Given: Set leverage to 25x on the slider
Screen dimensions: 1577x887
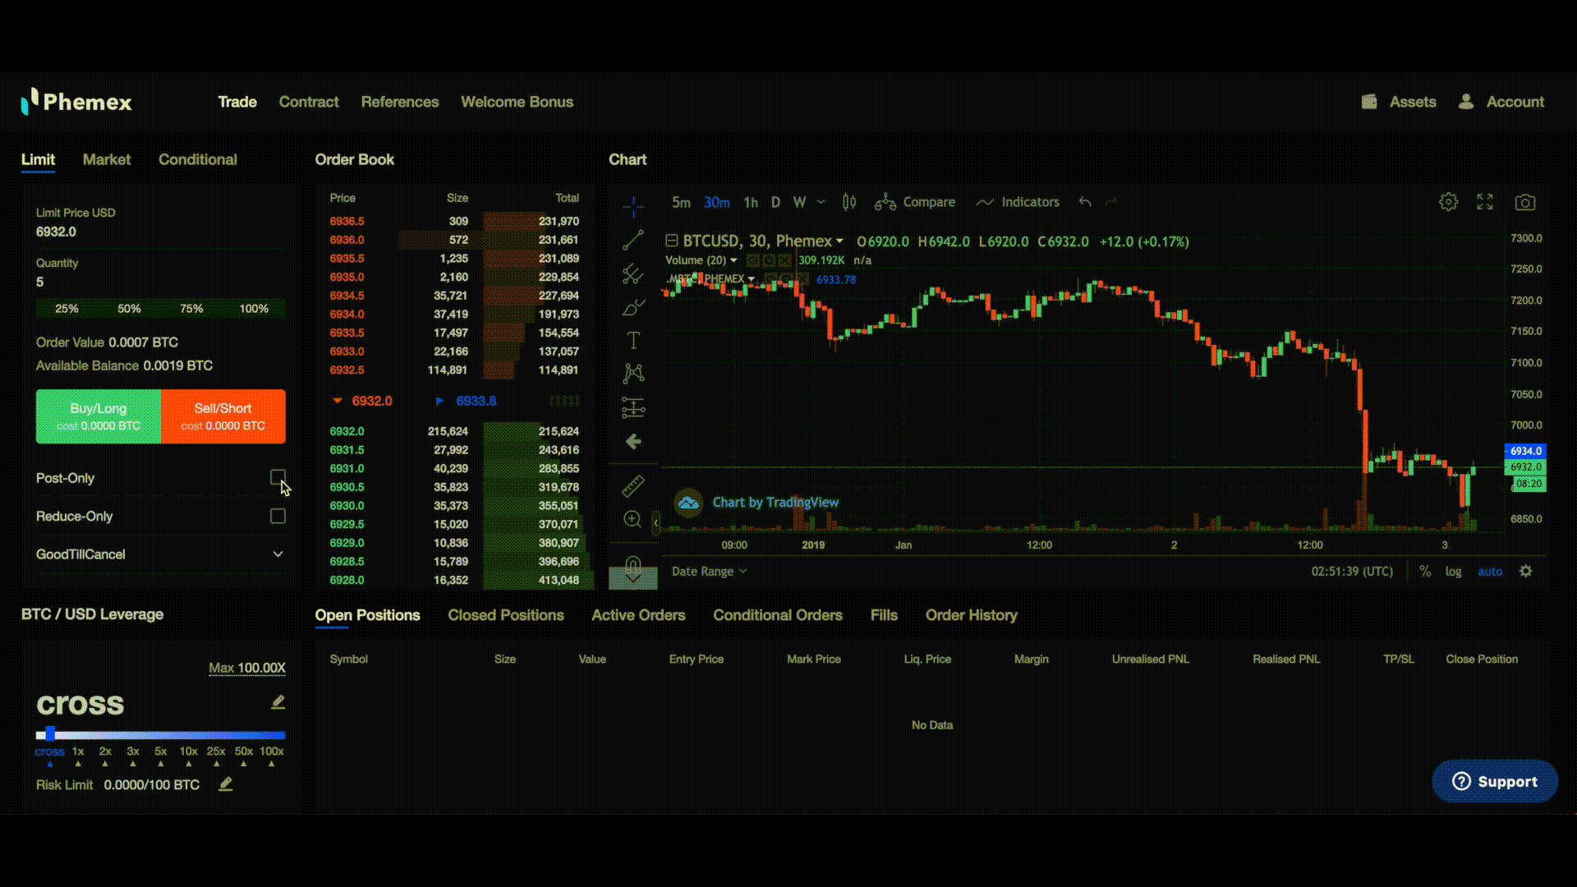Looking at the screenshot, I should (x=215, y=751).
